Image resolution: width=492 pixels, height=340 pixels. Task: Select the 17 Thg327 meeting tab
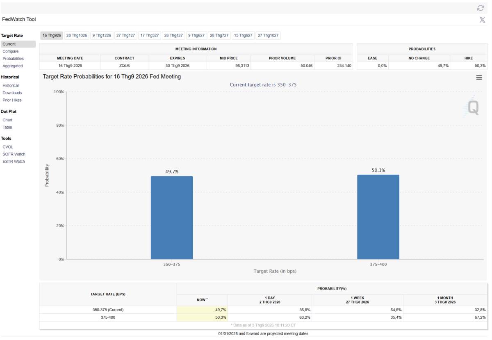[150, 36]
